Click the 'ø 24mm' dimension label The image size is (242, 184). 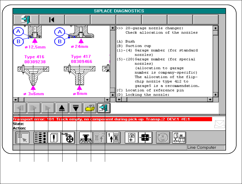point(80,46)
